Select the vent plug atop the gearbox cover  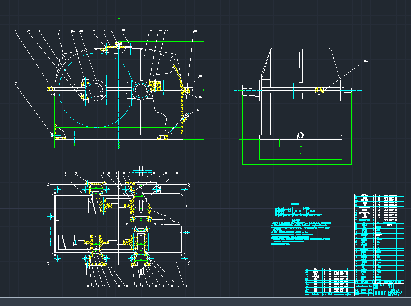118,44
